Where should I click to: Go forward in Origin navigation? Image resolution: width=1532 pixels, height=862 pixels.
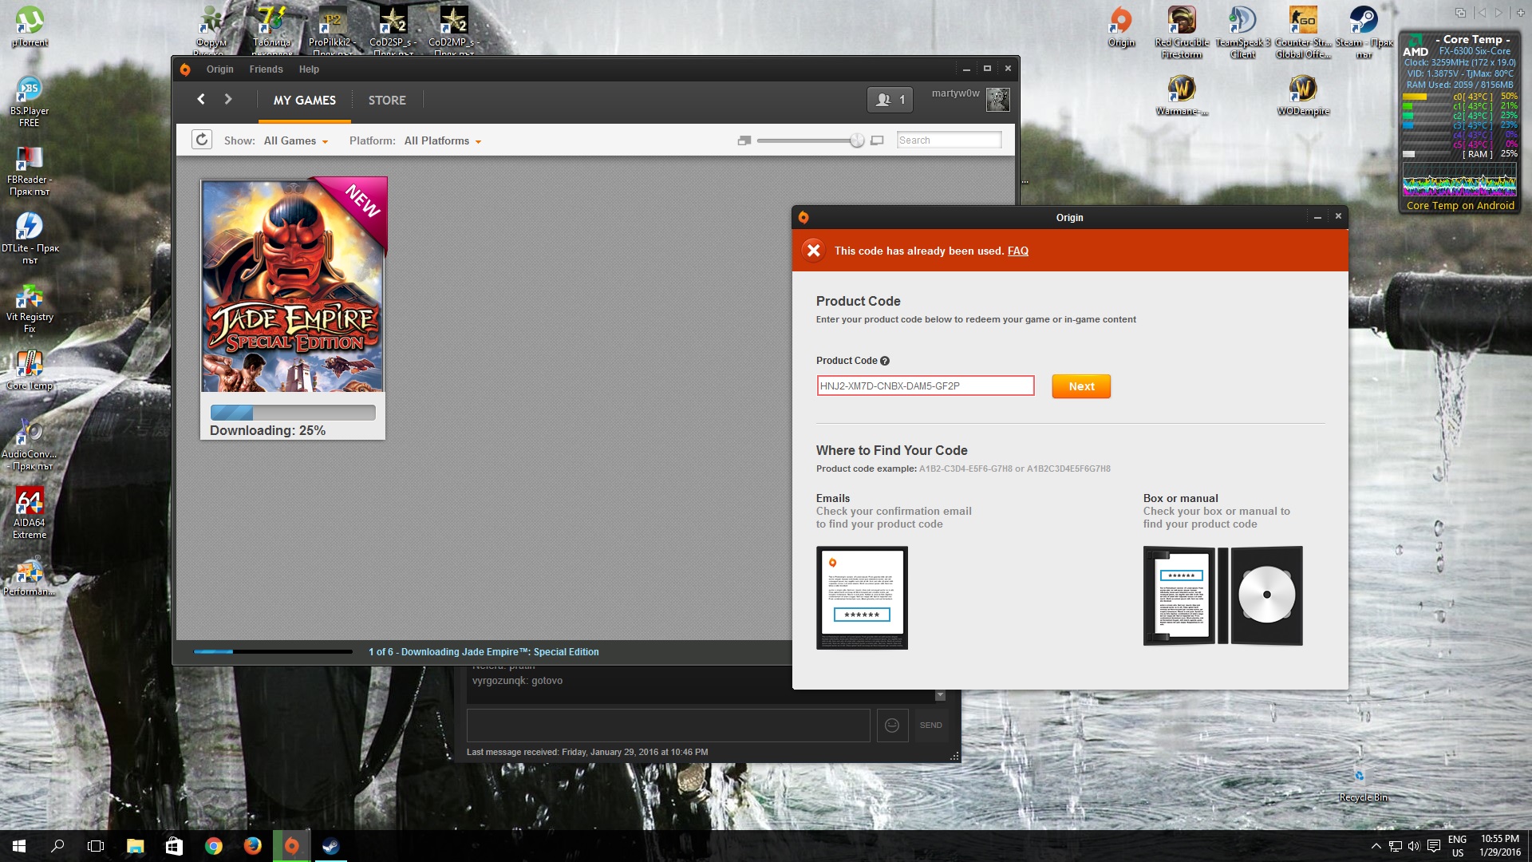[228, 99]
